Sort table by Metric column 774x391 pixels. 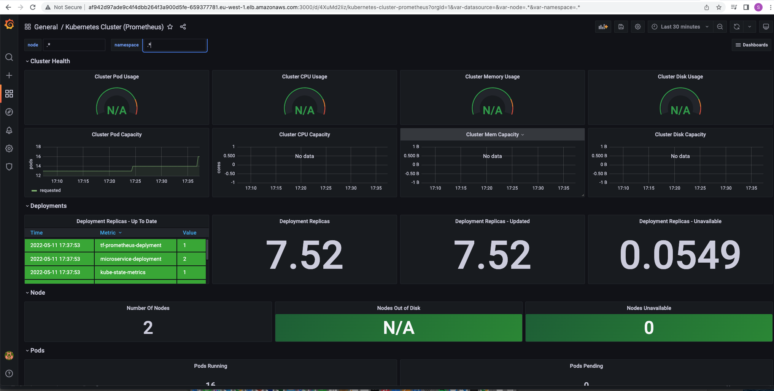pyautogui.click(x=111, y=233)
